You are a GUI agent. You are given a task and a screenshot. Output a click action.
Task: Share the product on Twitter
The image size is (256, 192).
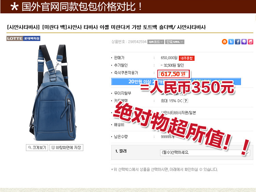pyautogui.click(x=231, y=42)
